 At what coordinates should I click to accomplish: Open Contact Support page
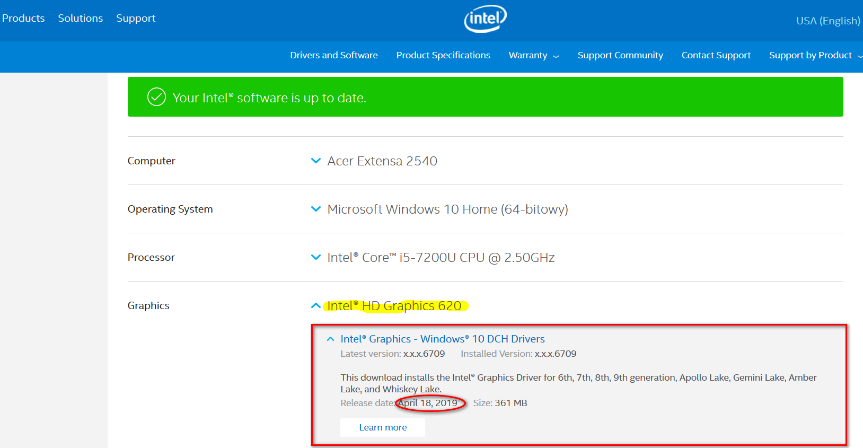click(716, 55)
